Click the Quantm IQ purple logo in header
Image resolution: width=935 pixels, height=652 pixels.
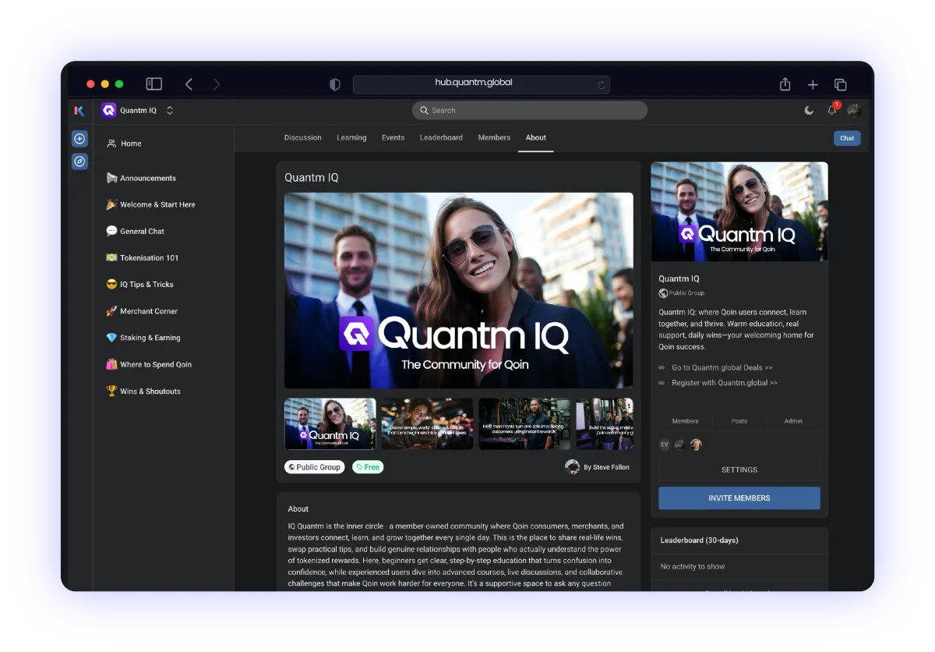click(x=108, y=111)
